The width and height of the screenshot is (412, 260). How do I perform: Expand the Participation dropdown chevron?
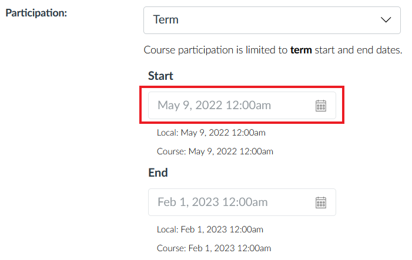click(x=386, y=20)
